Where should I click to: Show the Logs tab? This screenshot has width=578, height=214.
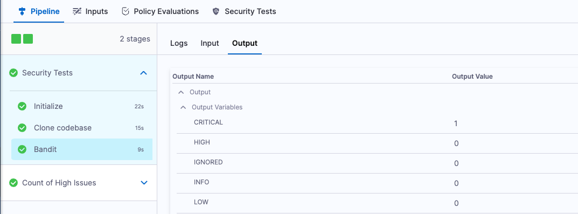[179, 43]
